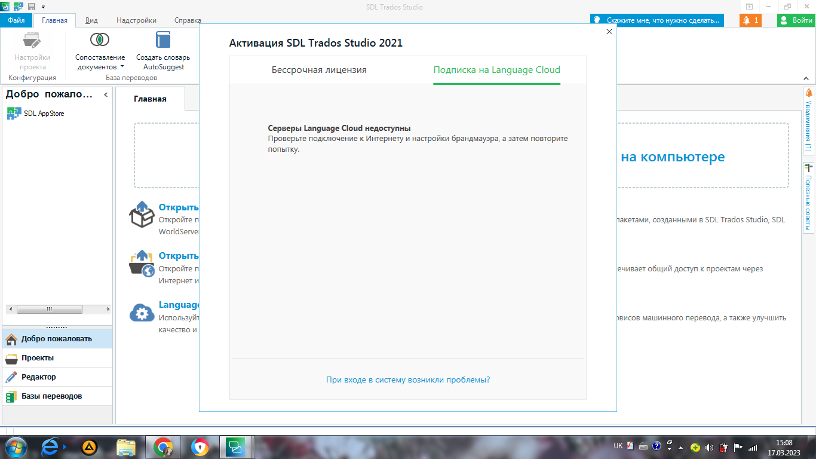Open Создать словарь AutoSuggest book icon

[163, 40]
